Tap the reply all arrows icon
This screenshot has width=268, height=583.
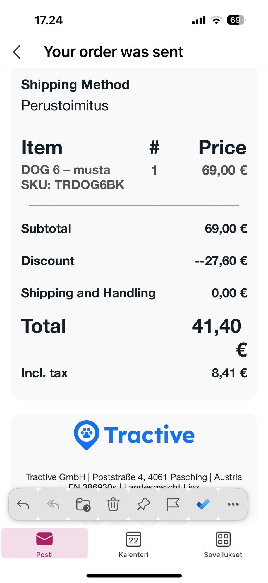53,504
